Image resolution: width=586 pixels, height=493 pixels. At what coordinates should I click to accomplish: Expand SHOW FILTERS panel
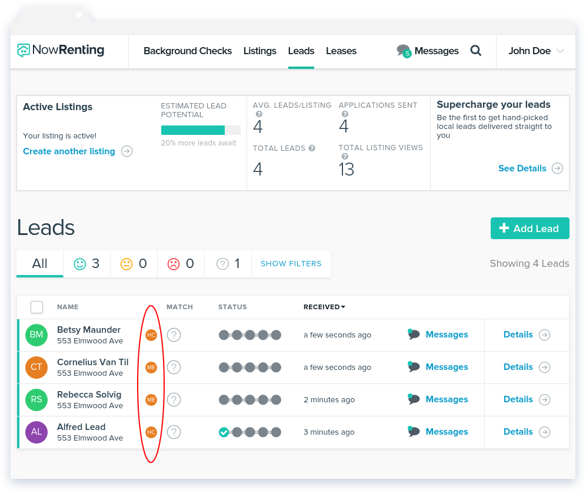pos(291,264)
